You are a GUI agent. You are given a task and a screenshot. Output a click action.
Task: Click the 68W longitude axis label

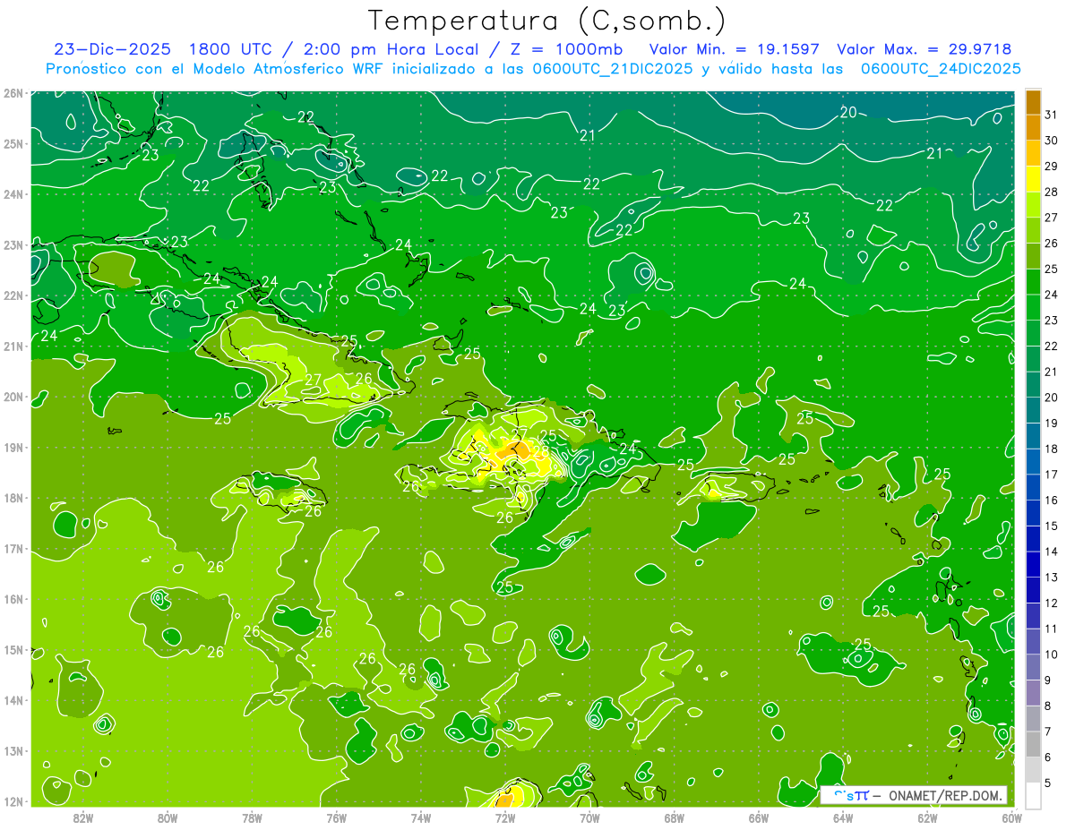[674, 817]
